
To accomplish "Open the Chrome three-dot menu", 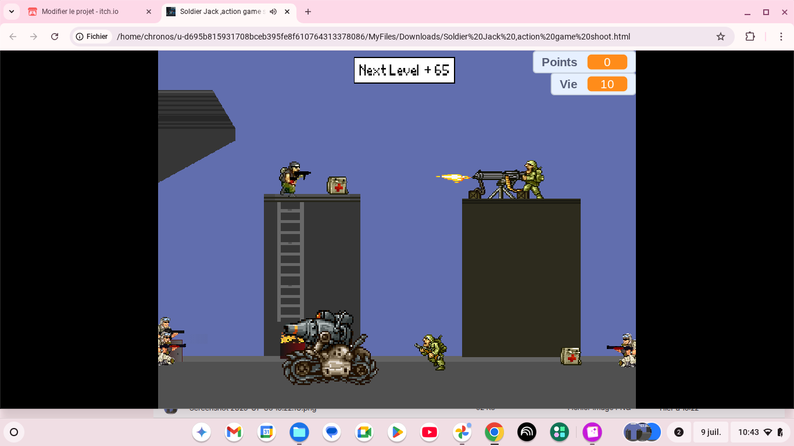I will click(781, 37).
